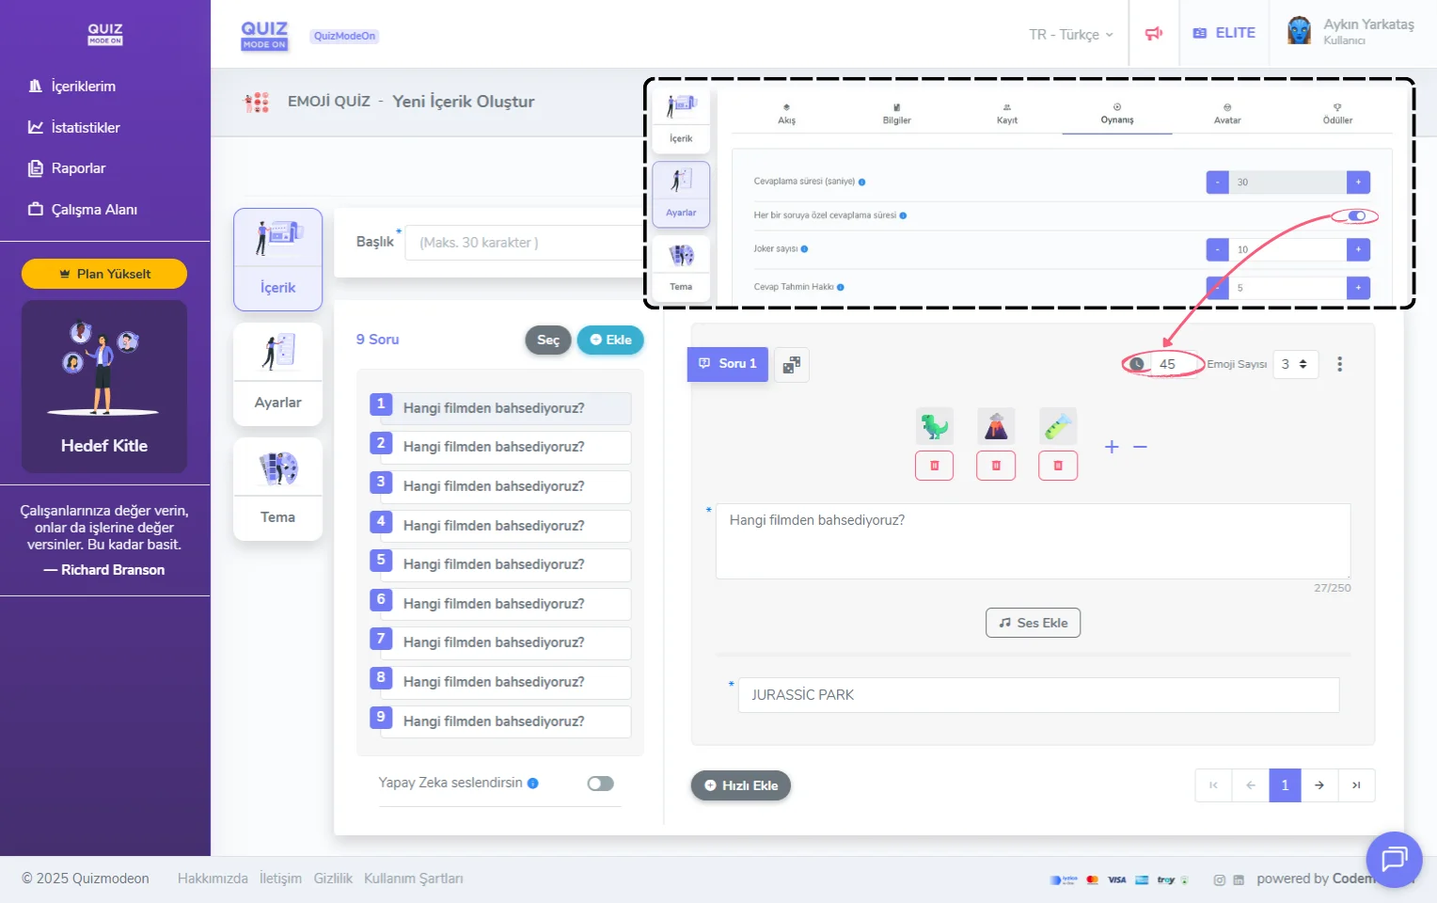Open the TR - Türkçe language dropdown
This screenshot has height=903, width=1437.
(1070, 35)
